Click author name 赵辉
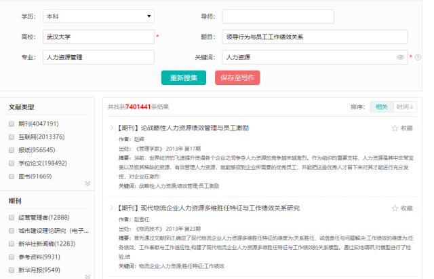 pos(139,139)
